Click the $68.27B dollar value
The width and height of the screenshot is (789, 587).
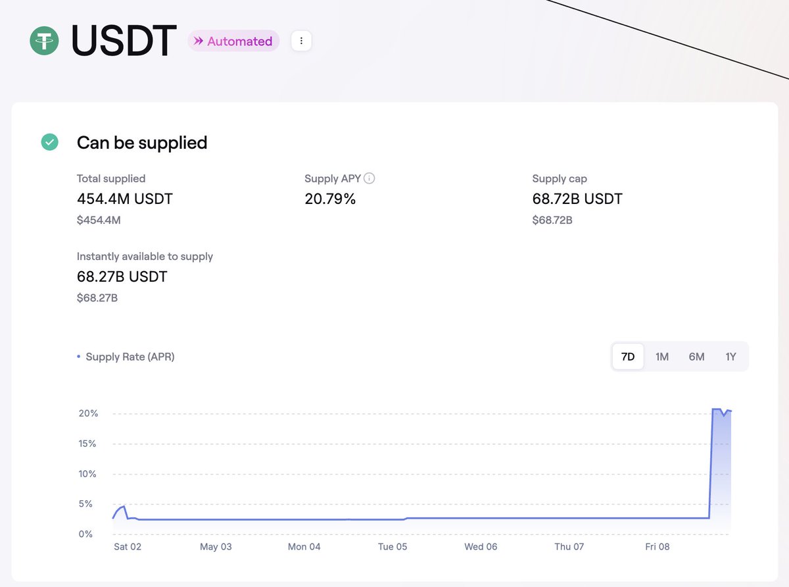point(97,297)
